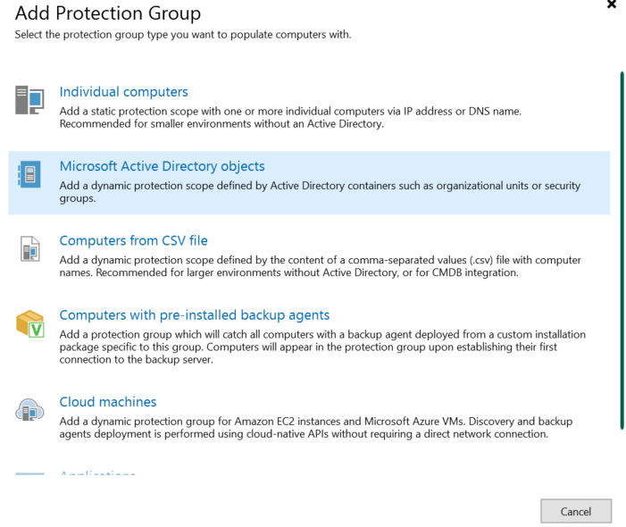
Task: Click the partially visible Applications icon at the bottom
Action: point(29,474)
